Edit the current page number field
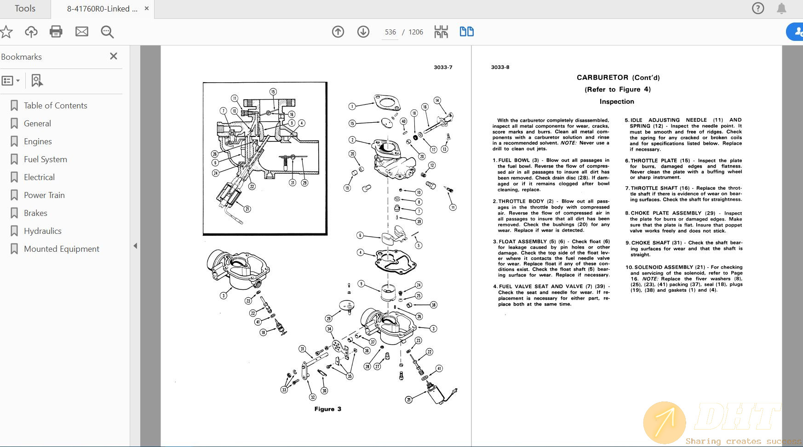The height and width of the screenshot is (447, 803). click(390, 32)
